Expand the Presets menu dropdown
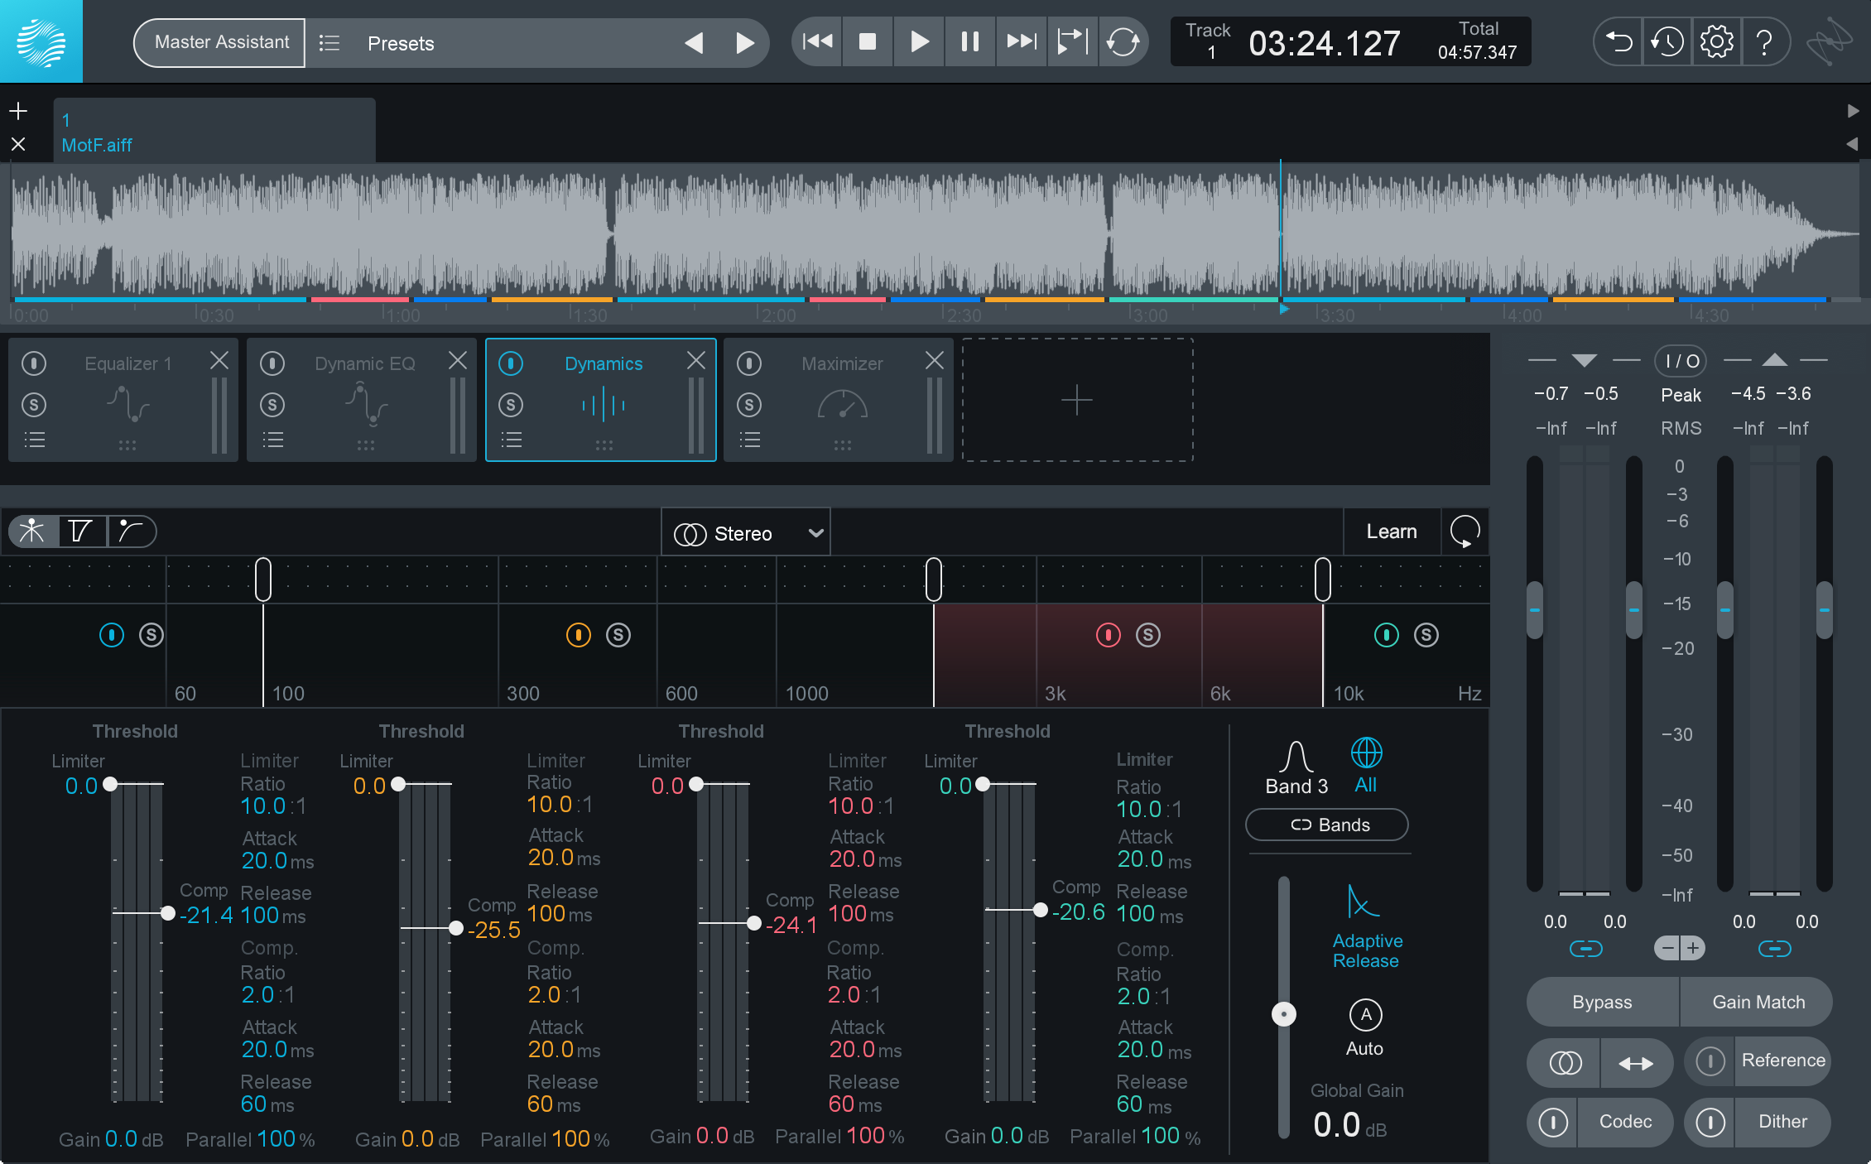 coord(402,43)
